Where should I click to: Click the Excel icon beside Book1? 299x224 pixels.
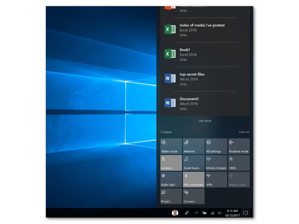[170, 54]
